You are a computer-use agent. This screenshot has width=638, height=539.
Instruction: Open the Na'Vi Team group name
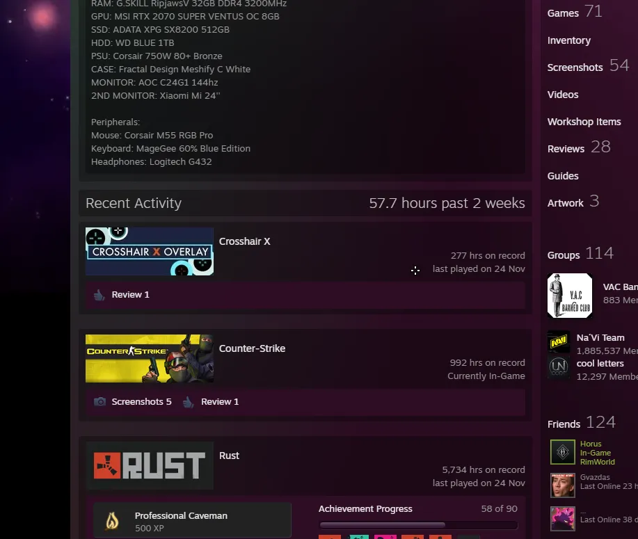(600, 337)
